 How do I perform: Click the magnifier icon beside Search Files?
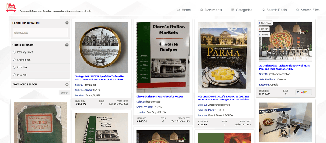pyautogui.click(x=297, y=10)
